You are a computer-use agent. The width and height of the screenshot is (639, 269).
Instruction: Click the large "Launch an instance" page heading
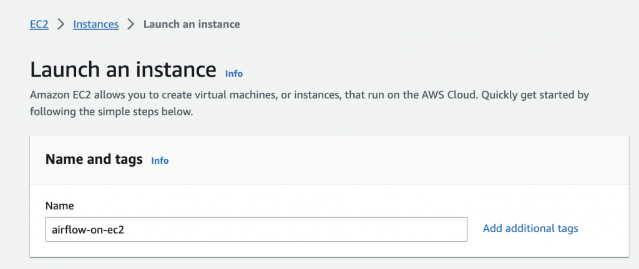click(123, 69)
